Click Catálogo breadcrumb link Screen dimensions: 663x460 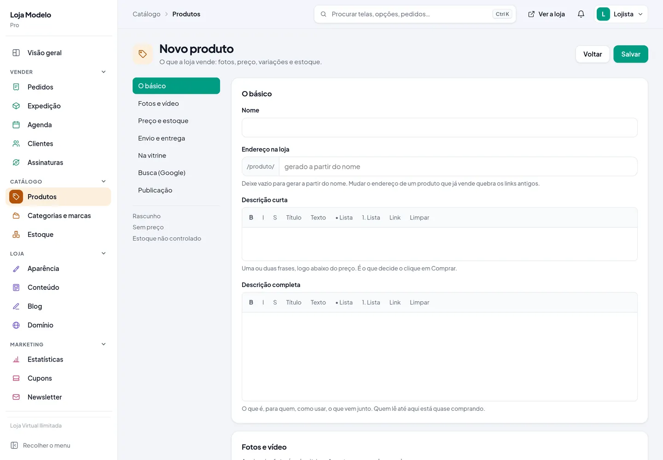(x=146, y=14)
